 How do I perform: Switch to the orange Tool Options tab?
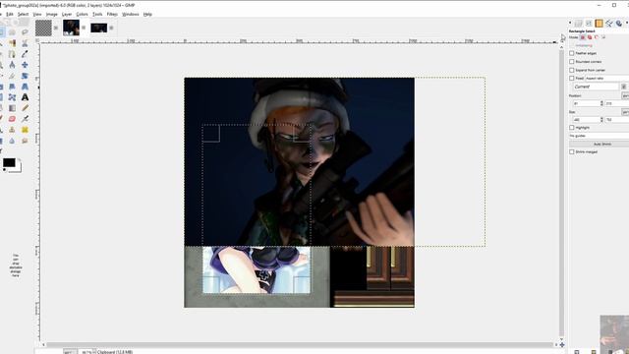tap(599, 24)
